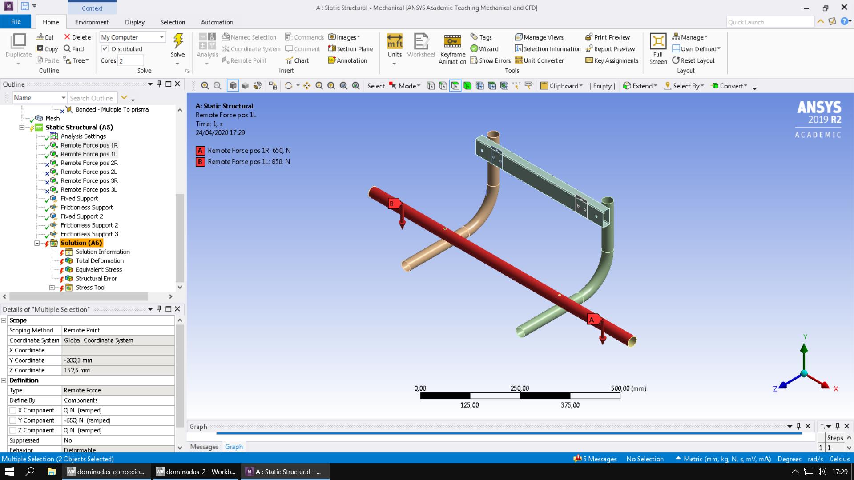Check the Y Component checkbox

click(13, 420)
